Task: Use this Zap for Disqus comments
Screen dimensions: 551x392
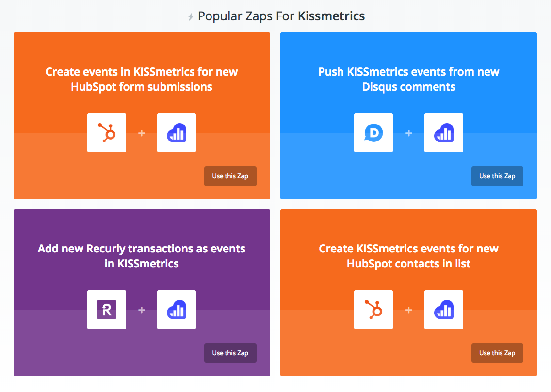Action: click(x=497, y=176)
